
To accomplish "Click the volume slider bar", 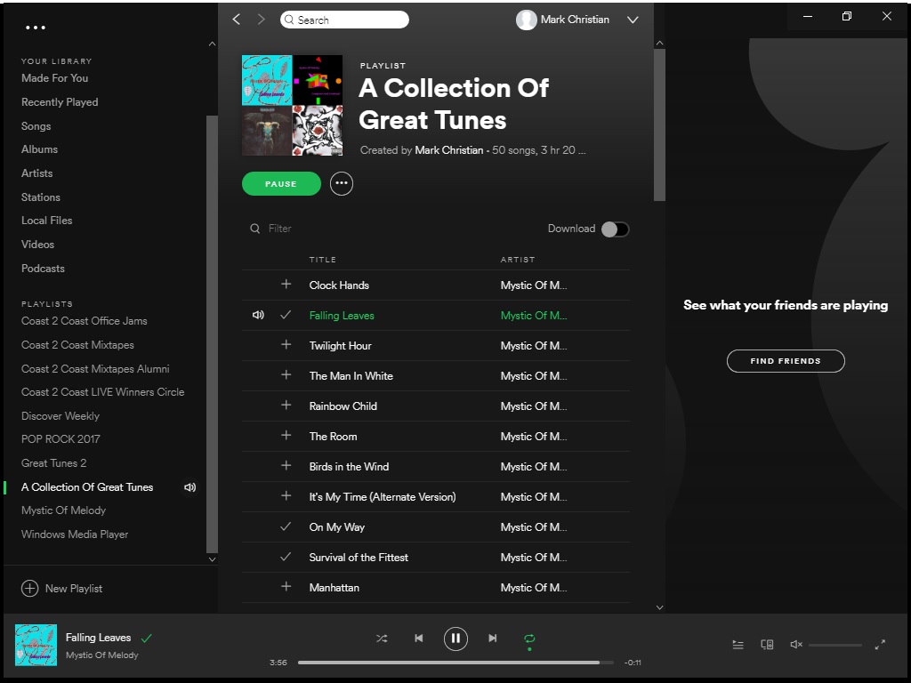I will (834, 646).
